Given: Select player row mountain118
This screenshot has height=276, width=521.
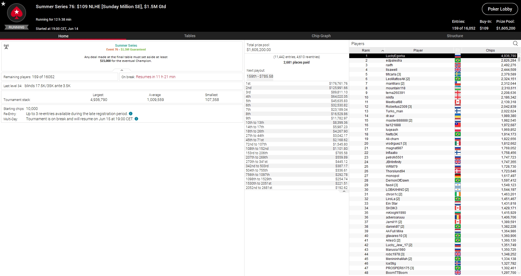Looking at the screenshot, I should [433, 88].
